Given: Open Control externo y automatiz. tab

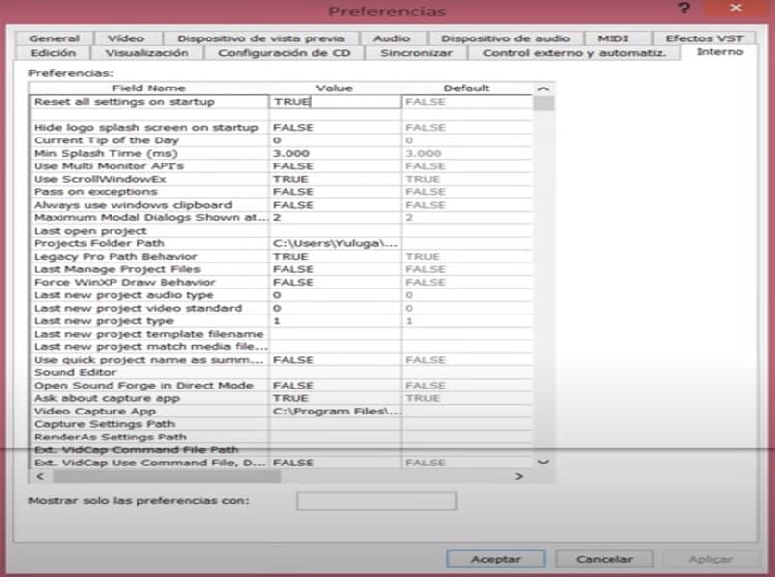Looking at the screenshot, I should coord(574,52).
